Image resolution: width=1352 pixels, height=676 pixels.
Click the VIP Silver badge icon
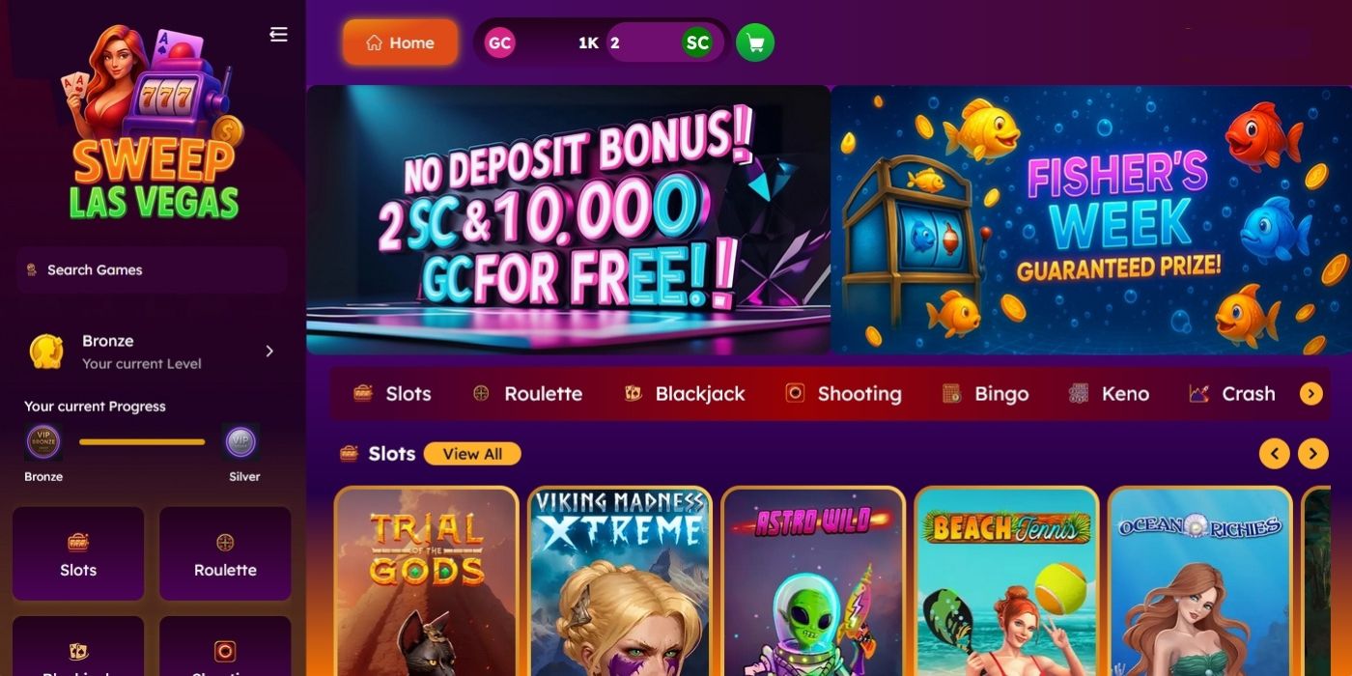[x=240, y=442]
